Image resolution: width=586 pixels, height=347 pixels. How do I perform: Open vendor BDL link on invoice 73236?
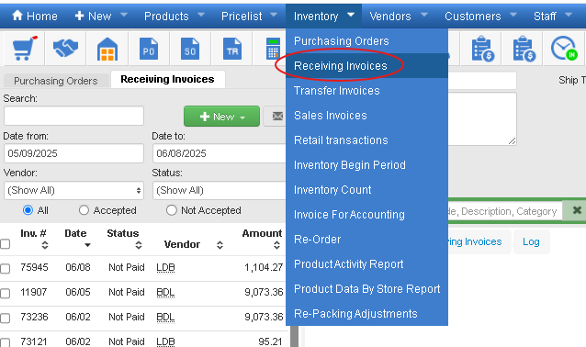coord(165,317)
